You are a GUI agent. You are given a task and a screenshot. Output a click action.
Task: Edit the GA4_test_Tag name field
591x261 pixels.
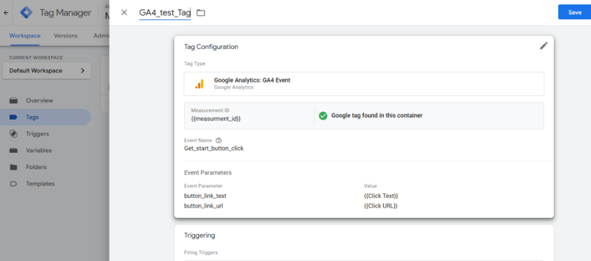(165, 13)
